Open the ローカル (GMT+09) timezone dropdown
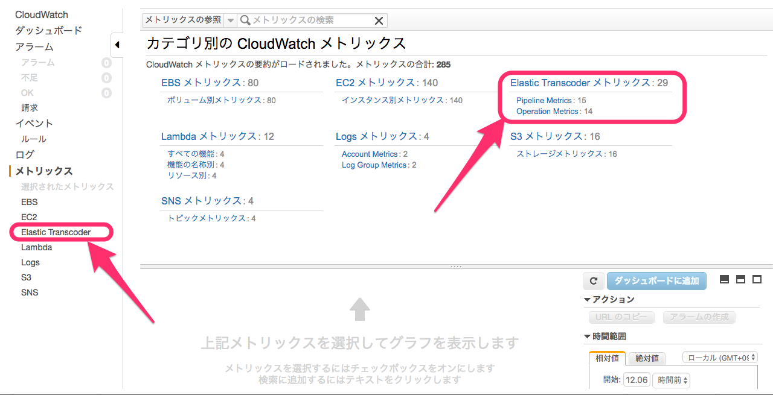 (720, 357)
